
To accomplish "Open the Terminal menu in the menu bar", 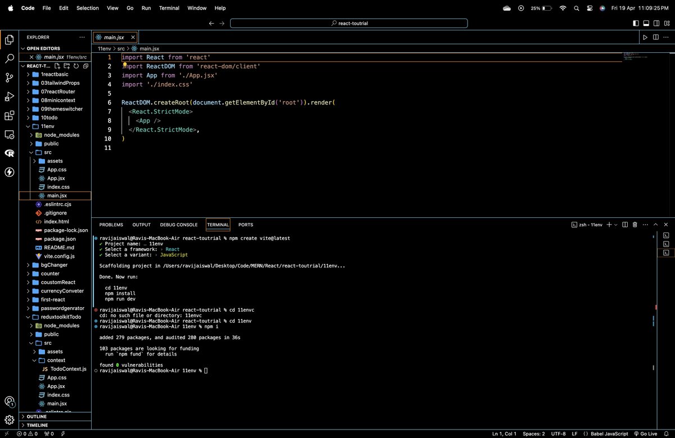I will 169,8.
